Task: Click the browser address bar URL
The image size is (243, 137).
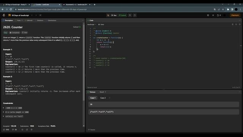Action: coord(52,10)
